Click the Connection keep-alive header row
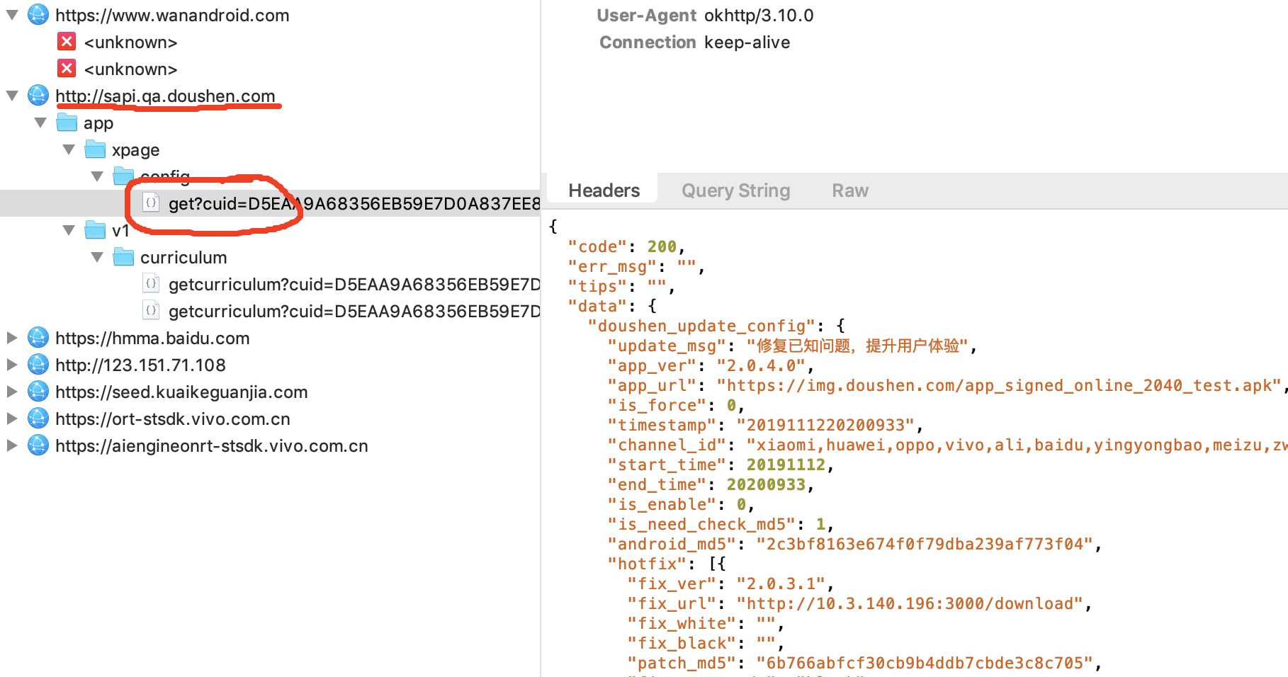Screen dimensions: 1288x677 694,42
